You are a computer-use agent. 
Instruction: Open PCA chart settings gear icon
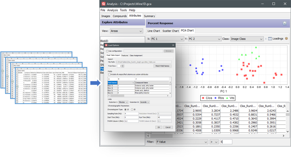[x=286, y=39]
